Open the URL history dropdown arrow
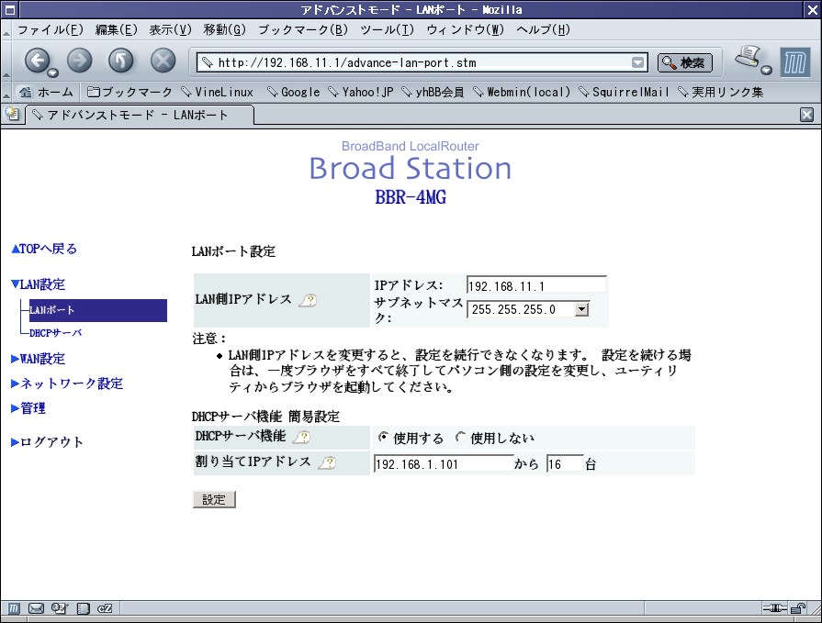This screenshot has height=623, width=822. click(x=637, y=62)
